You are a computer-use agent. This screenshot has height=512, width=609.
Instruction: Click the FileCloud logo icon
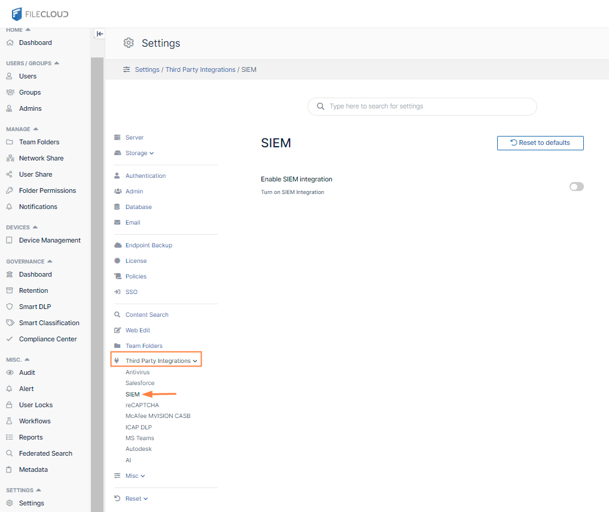point(17,14)
